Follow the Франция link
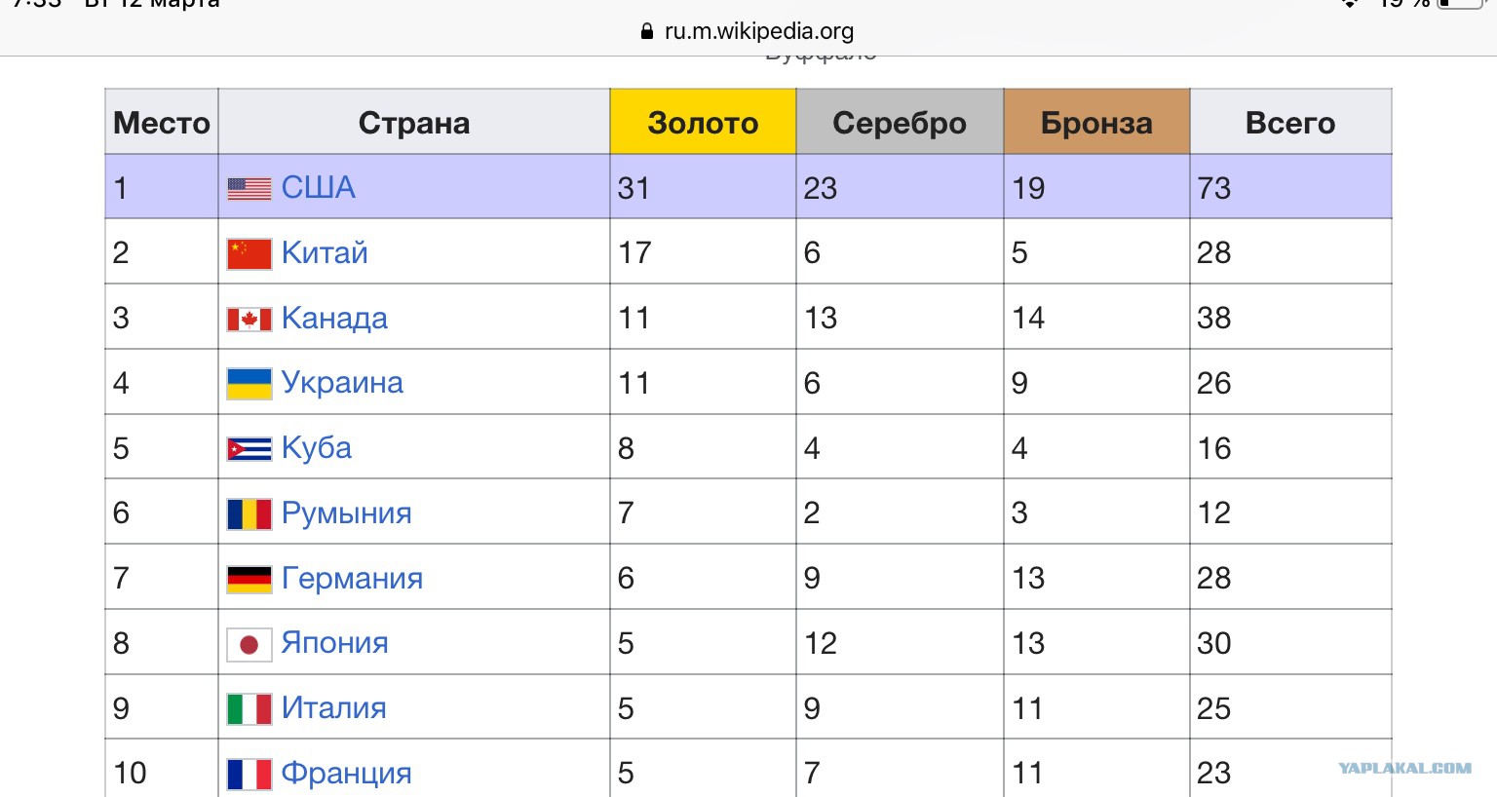 (x=346, y=774)
